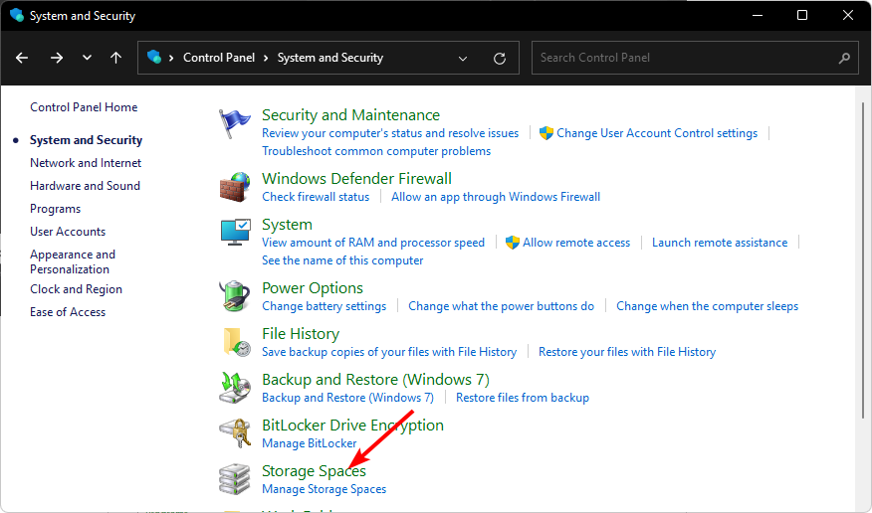Click Troubleshoot common computer problems
This screenshot has width=872, height=513.
376,151
